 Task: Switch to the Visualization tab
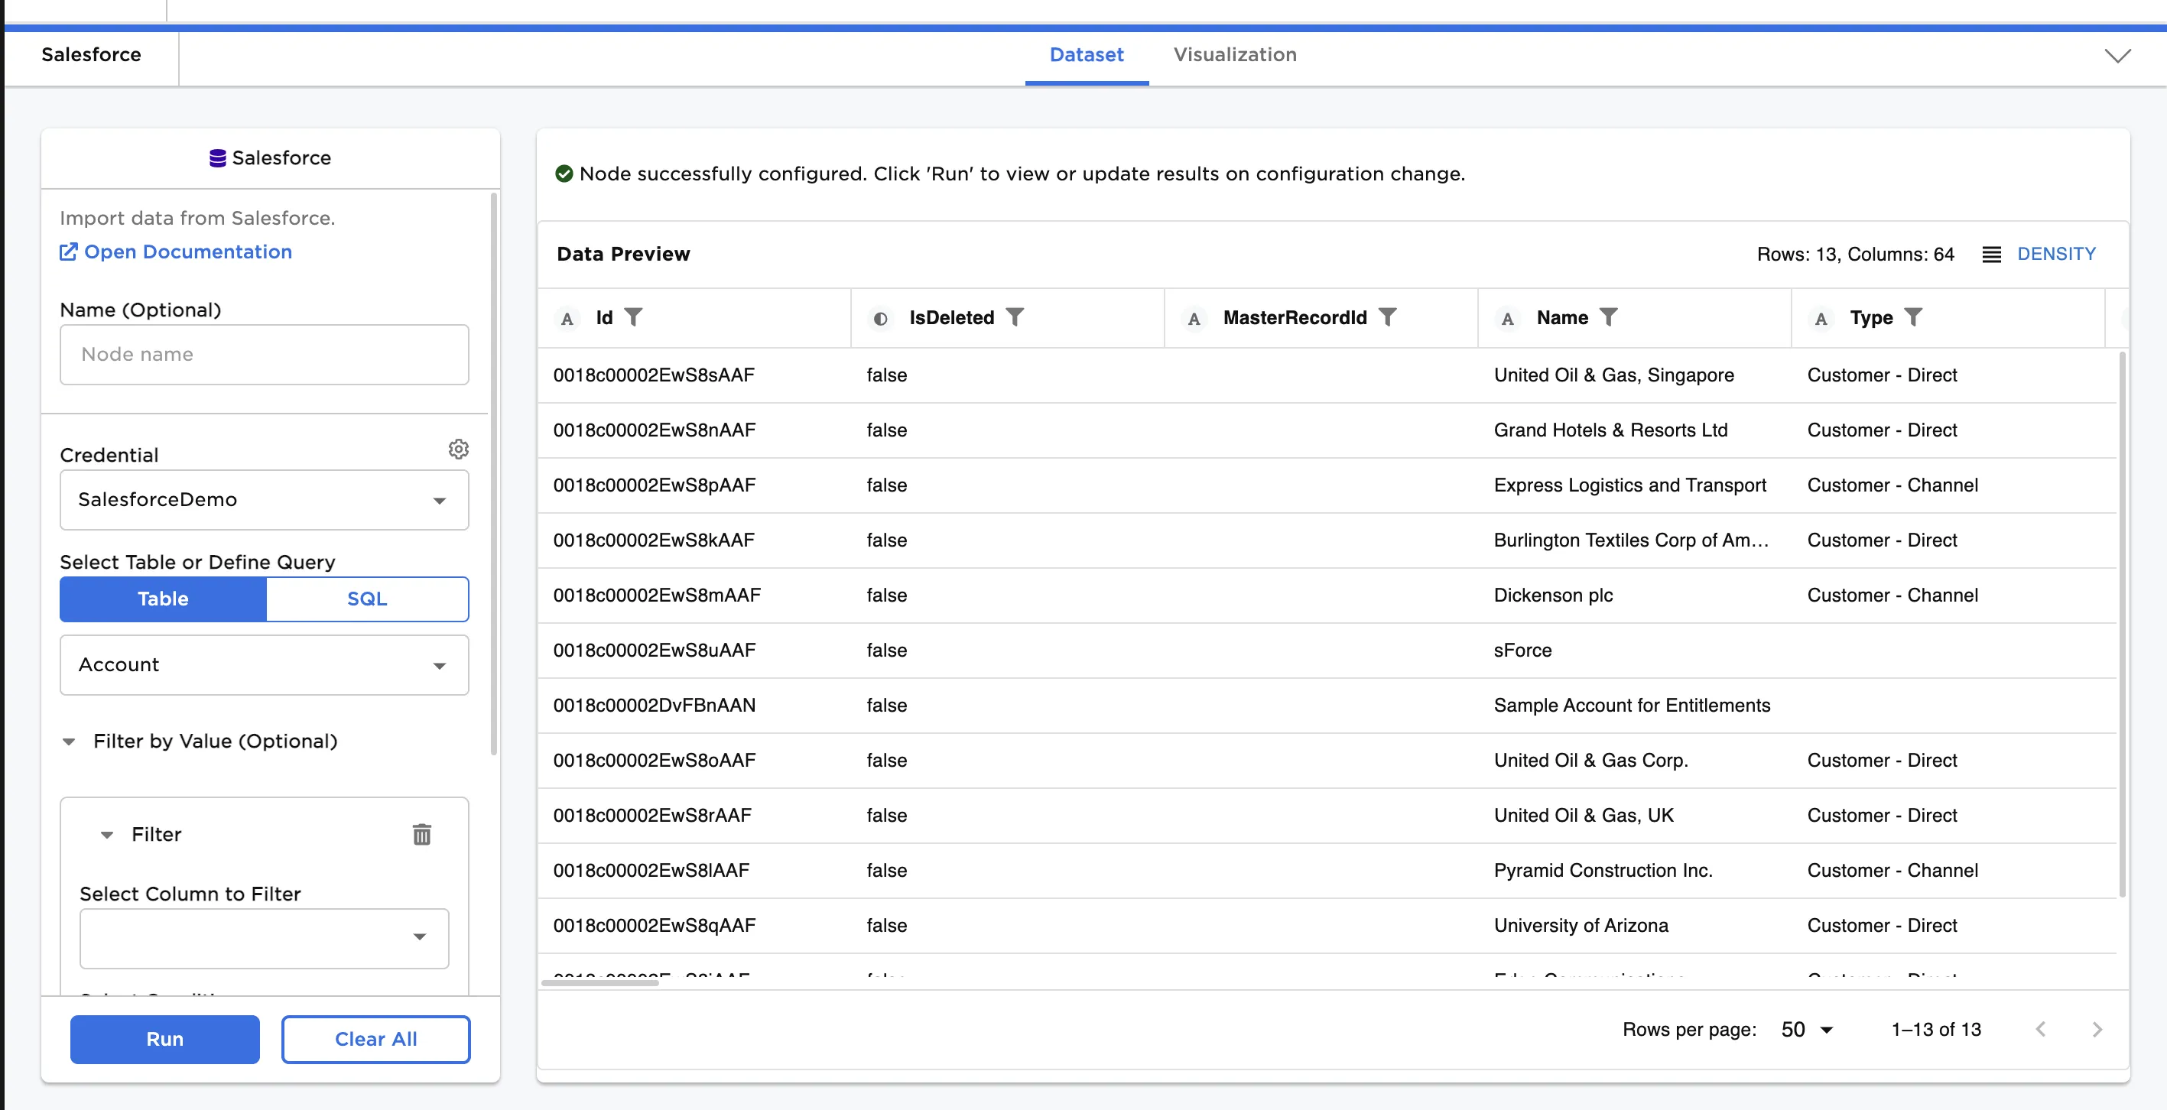click(1234, 55)
